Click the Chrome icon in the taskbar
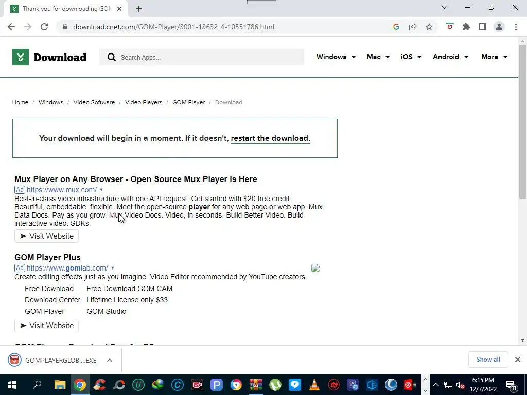Viewport: 527px width, 395px height. [80, 385]
